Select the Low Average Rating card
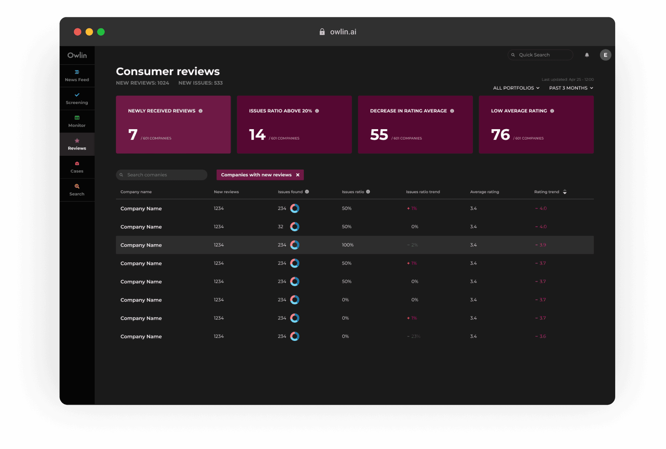666x449 pixels. click(536, 125)
